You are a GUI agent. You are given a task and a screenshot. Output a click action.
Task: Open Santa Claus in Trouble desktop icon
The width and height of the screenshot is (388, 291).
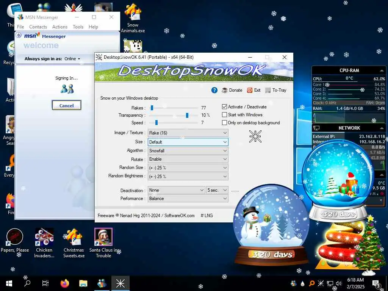(x=103, y=243)
